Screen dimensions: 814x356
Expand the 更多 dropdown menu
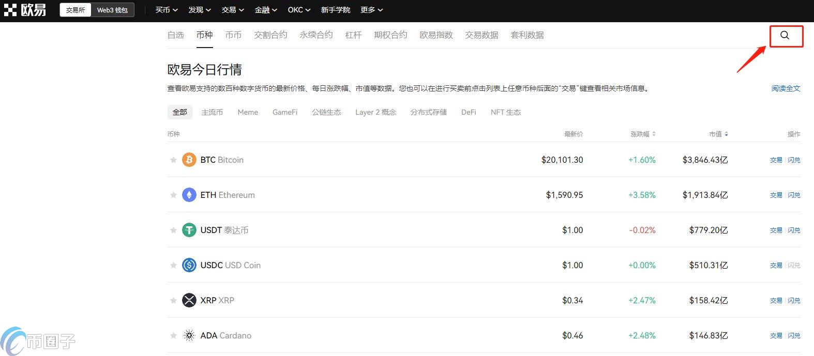pos(372,10)
